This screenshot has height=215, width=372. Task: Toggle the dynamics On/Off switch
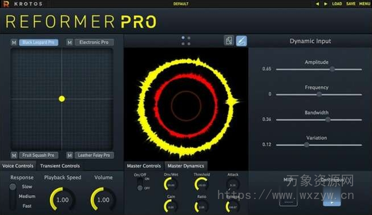(140, 184)
